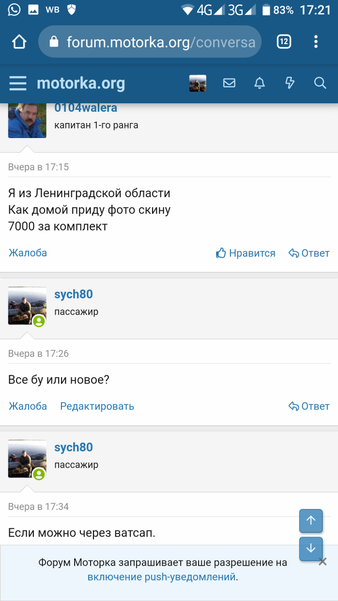Open the conversations envelope icon
This screenshot has height=601, width=338.
(229, 84)
